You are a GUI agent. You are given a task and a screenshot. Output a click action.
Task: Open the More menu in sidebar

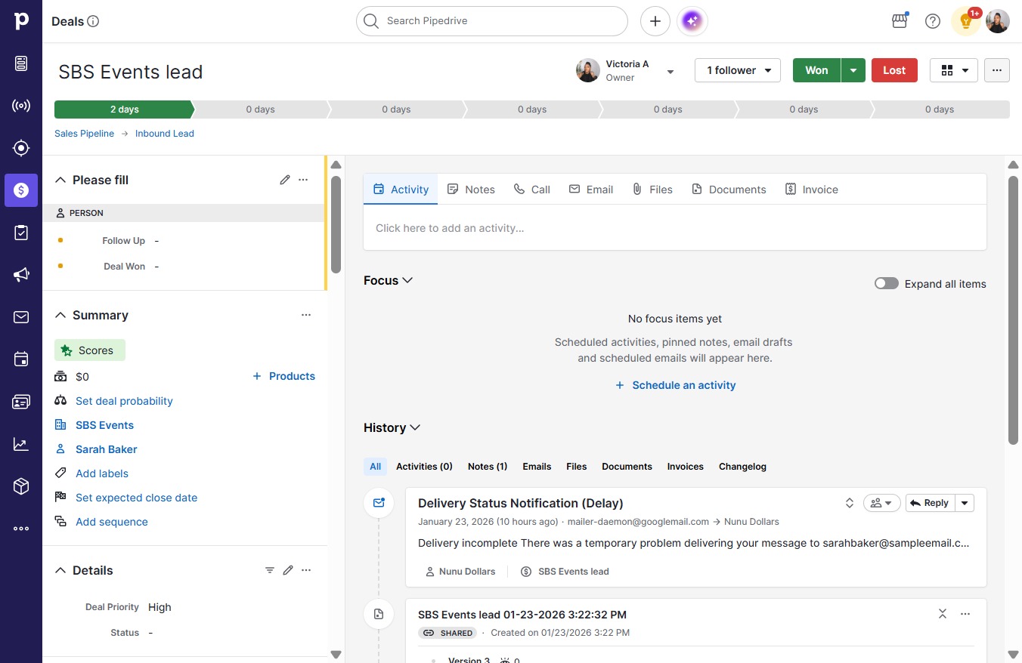tap(21, 529)
